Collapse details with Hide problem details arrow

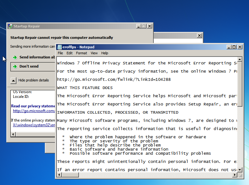(14, 81)
